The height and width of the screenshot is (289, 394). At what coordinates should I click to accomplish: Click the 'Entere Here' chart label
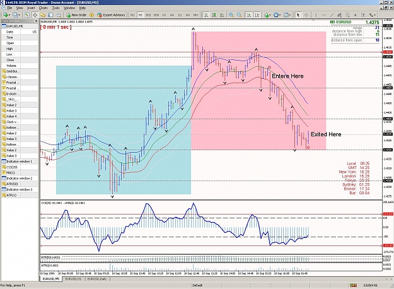287,76
